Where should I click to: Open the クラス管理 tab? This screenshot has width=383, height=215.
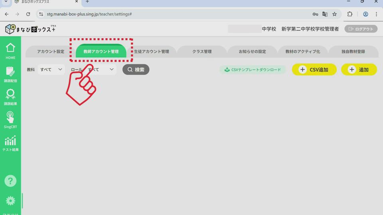click(x=202, y=52)
